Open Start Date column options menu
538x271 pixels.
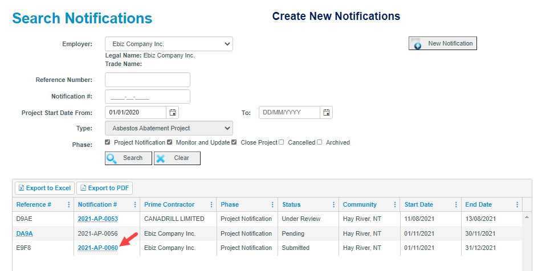coord(456,204)
